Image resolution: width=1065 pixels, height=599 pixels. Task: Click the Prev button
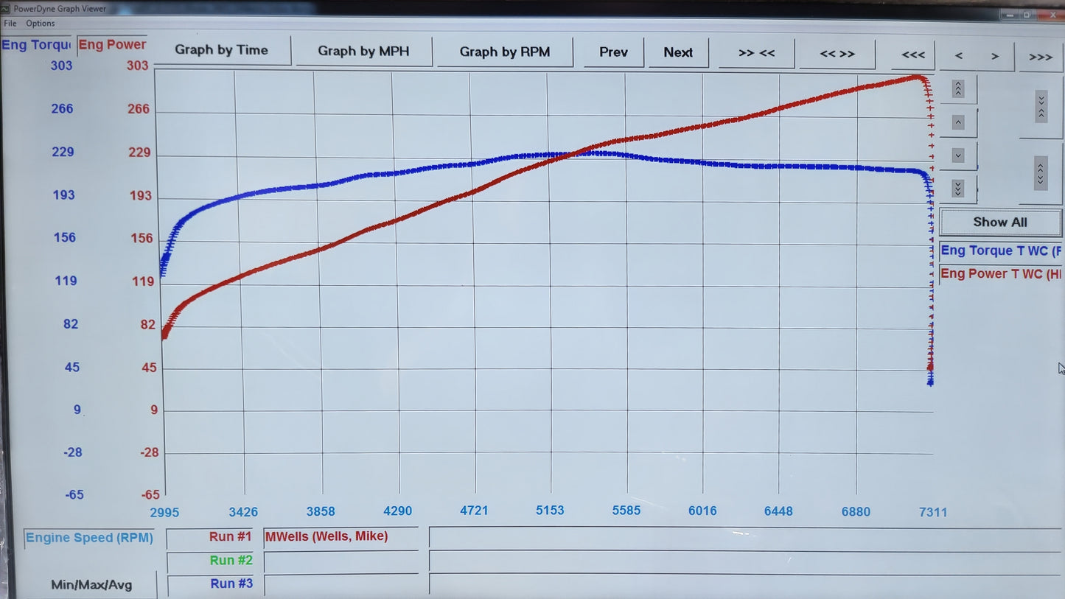613,52
